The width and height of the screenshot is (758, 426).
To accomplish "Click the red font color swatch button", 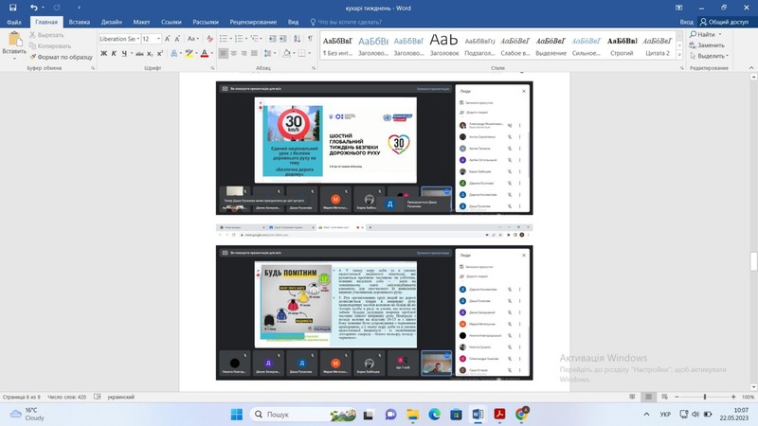I will click(x=205, y=54).
